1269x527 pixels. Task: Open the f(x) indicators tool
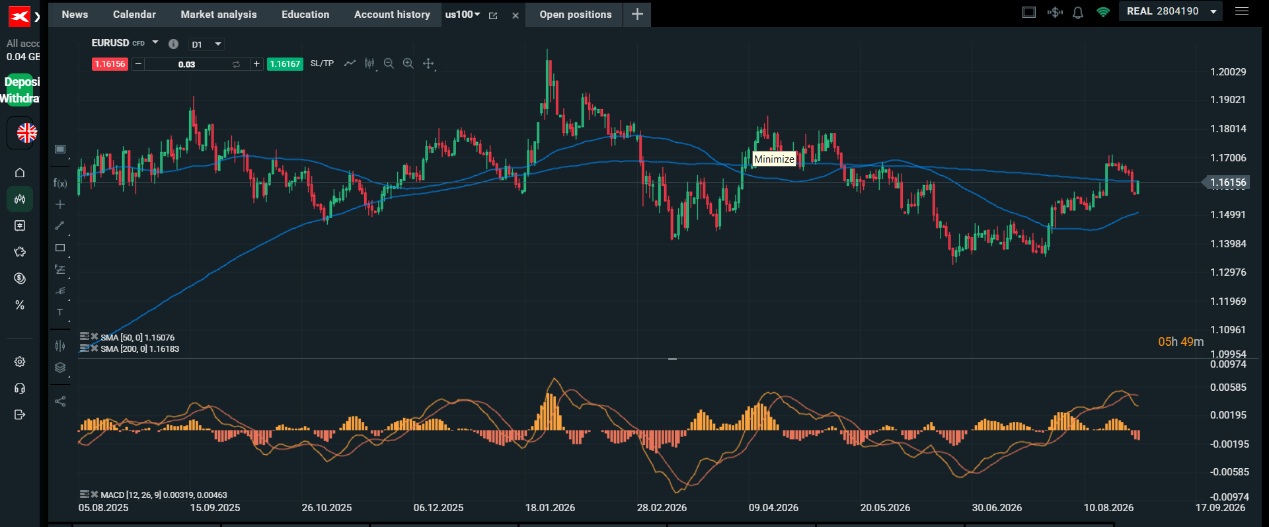pos(60,183)
